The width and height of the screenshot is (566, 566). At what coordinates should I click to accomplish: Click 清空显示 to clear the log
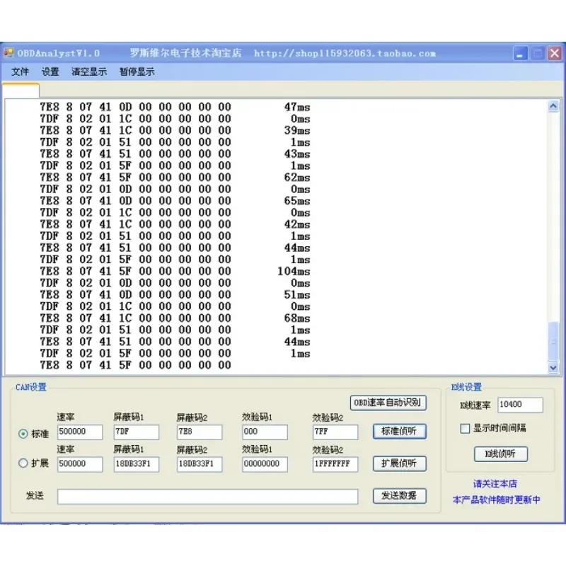(x=89, y=71)
